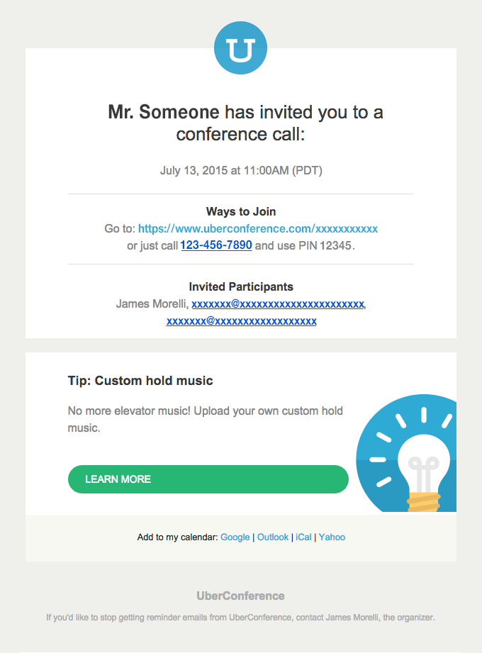The height and width of the screenshot is (653, 482).
Task: Select the Mr. Someone invitation heading
Action: point(241,112)
